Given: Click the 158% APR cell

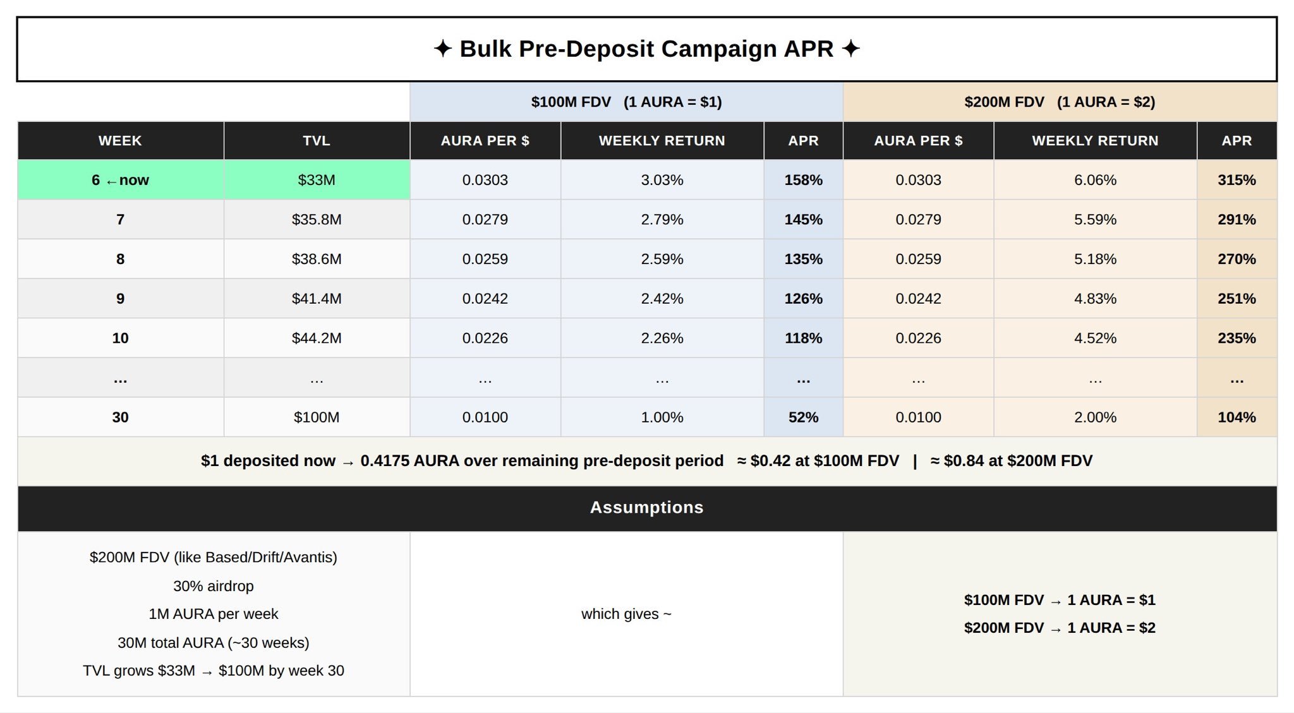Looking at the screenshot, I should point(803,180).
